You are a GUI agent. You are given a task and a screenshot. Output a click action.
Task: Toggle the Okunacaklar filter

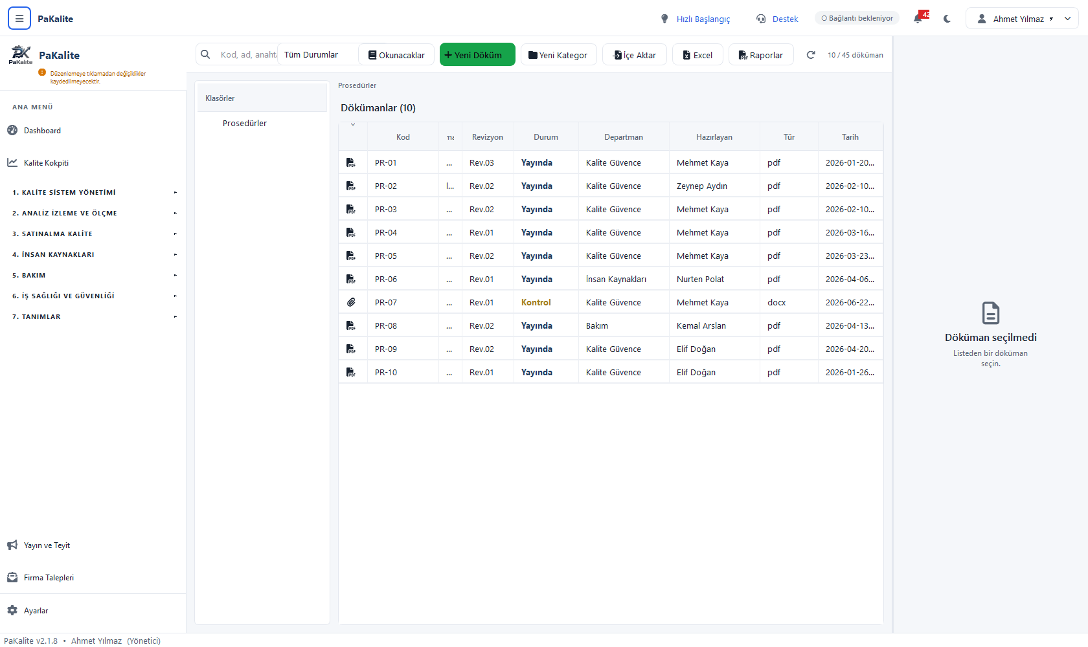click(x=396, y=55)
